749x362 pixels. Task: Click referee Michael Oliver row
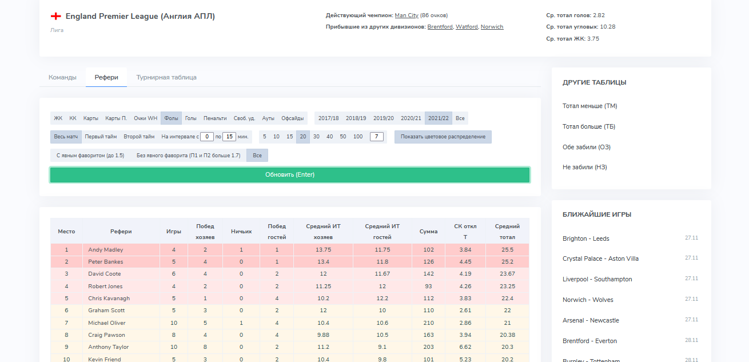[106, 323]
